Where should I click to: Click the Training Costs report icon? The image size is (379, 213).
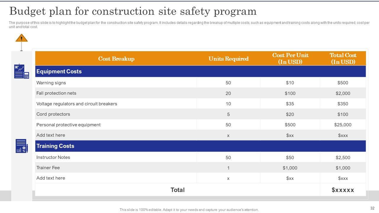click(x=22, y=146)
